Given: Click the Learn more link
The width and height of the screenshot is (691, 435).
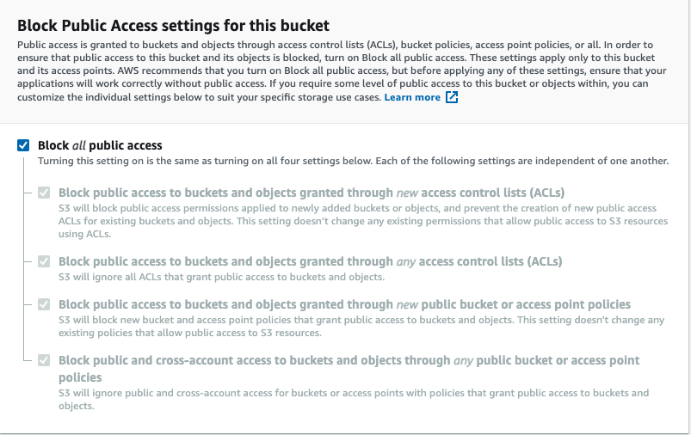Looking at the screenshot, I should pos(412,98).
